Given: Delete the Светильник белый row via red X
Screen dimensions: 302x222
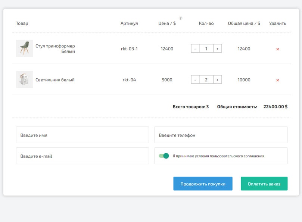Looking at the screenshot, I should (x=277, y=80).
